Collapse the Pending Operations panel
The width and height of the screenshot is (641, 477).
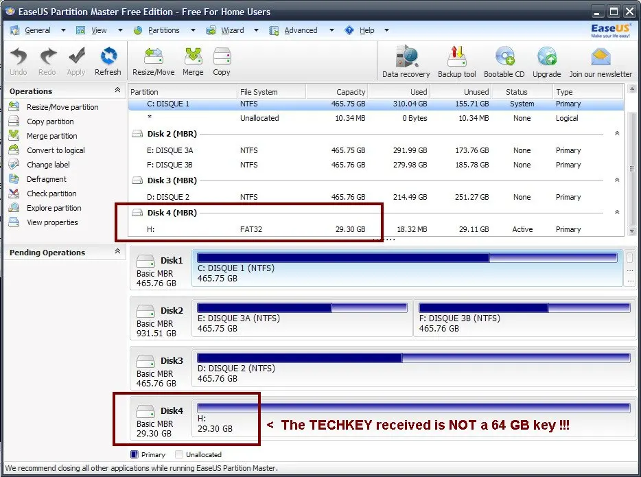pos(118,251)
